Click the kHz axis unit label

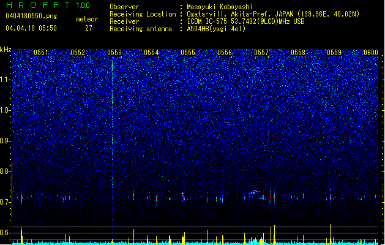pos(6,50)
